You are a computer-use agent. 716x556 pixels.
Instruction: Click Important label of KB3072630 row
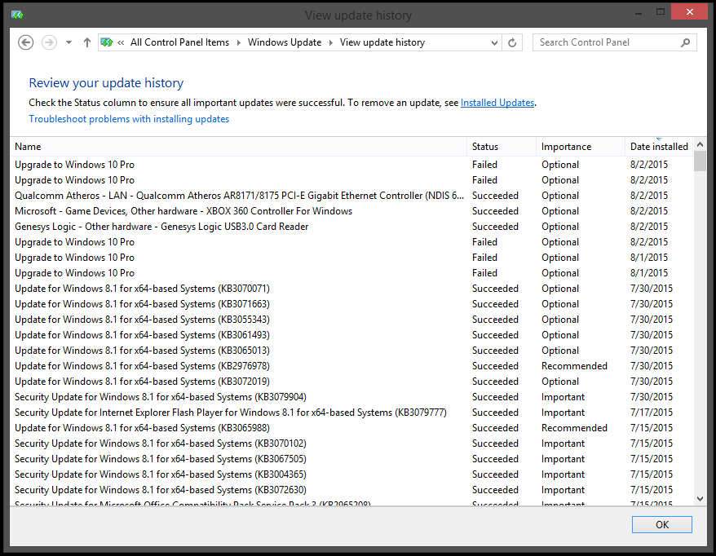pos(563,490)
